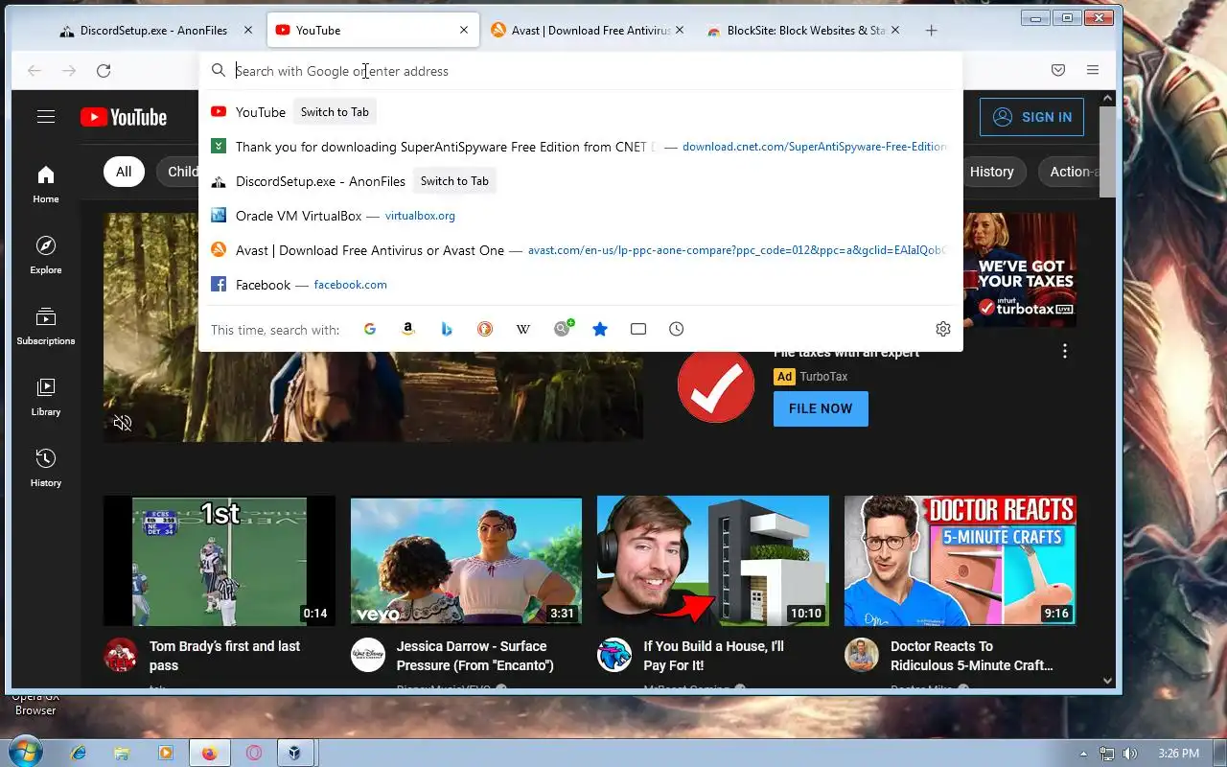Open History in YouTube sidebar
The image size is (1227, 767).
coord(46,468)
